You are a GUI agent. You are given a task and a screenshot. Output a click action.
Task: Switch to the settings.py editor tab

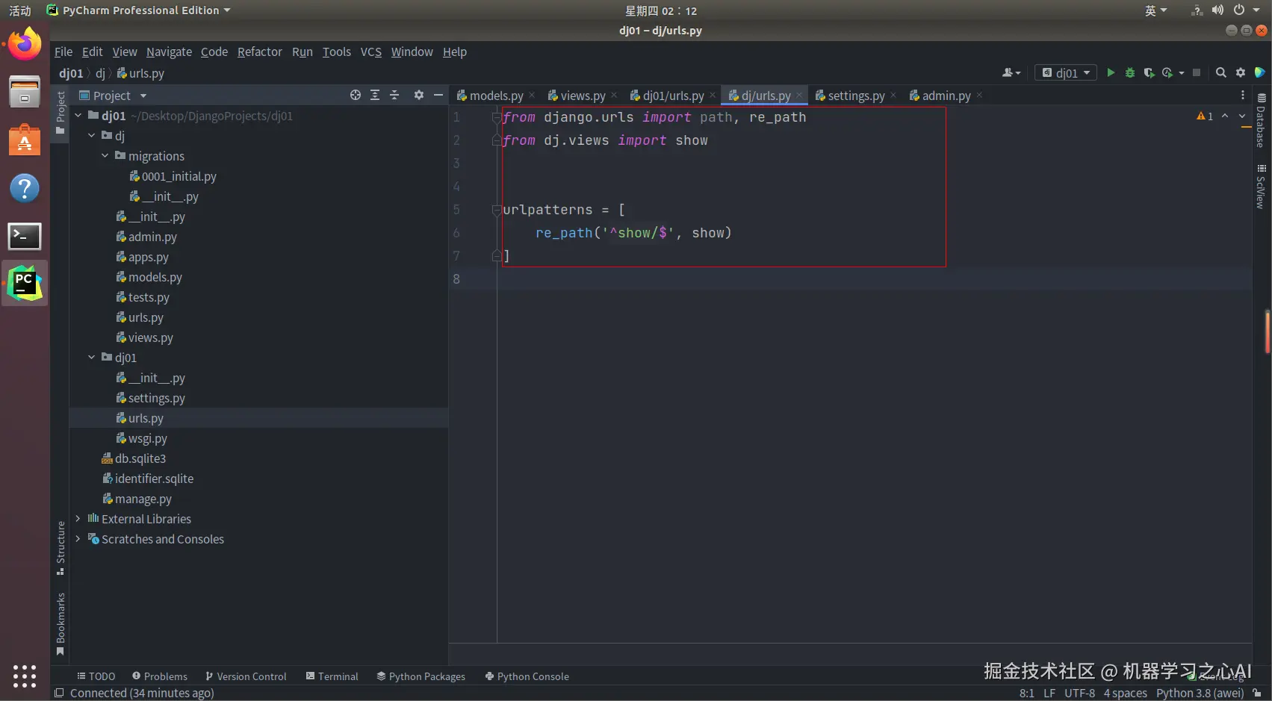[x=855, y=96]
